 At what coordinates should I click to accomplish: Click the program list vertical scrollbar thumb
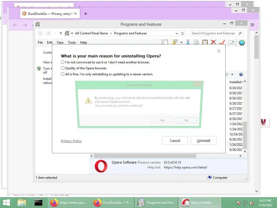(x=245, y=135)
